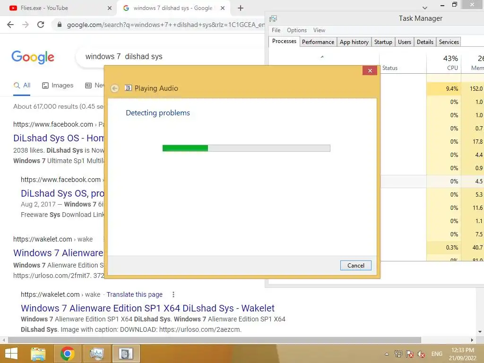Open Details tab in Task Manager

425,42
